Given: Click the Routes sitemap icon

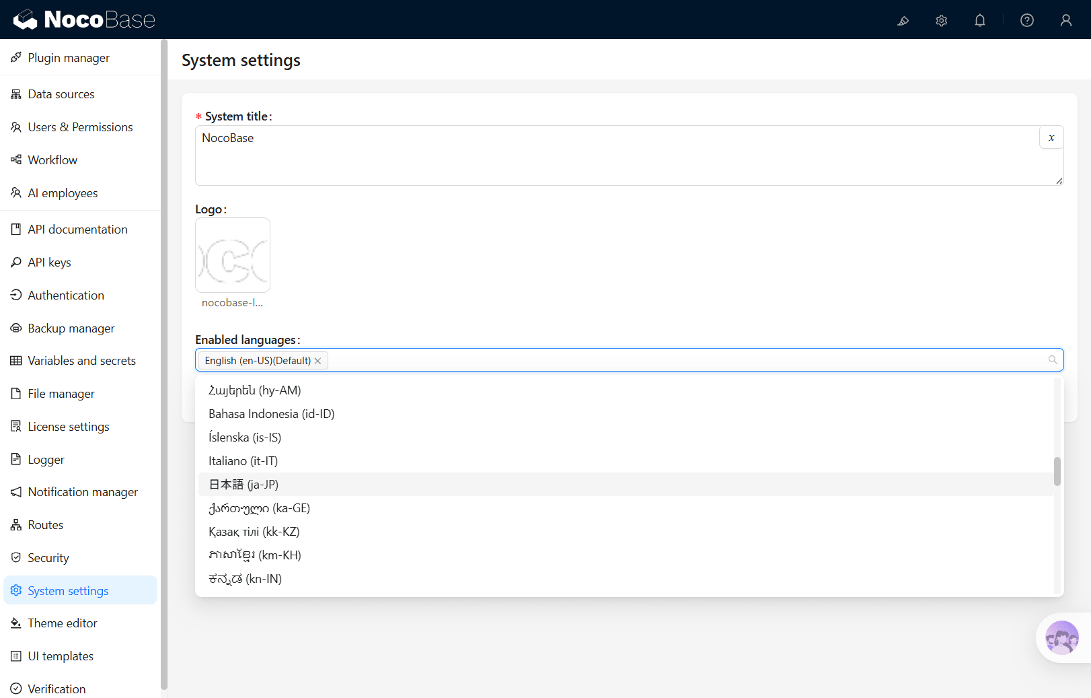Looking at the screenshot, I should click(16, 525).
